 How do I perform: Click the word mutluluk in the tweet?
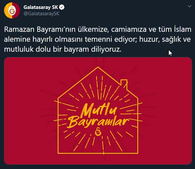point(19,49)
